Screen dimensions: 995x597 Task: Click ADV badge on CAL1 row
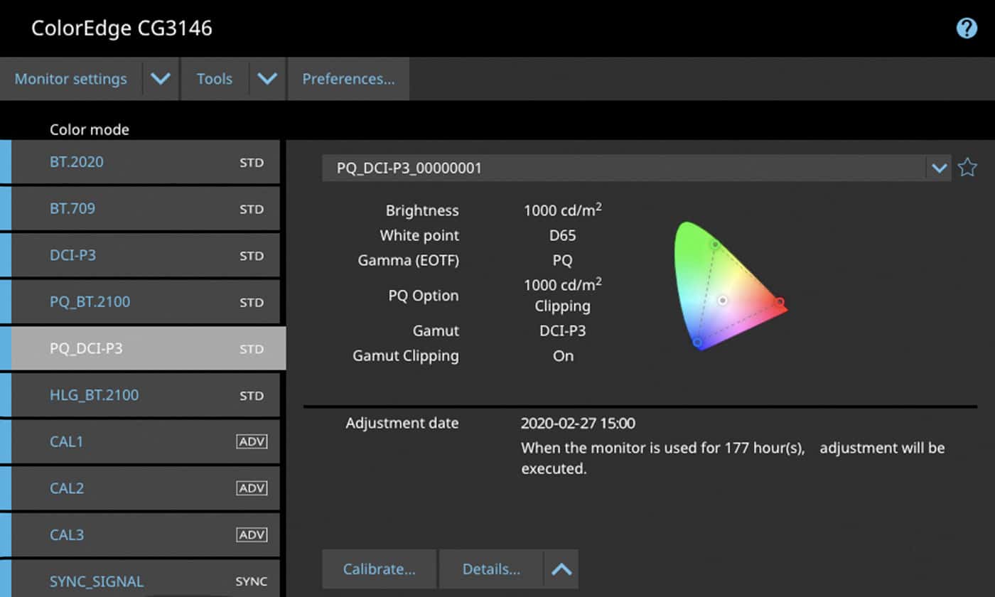click(252, 442)
